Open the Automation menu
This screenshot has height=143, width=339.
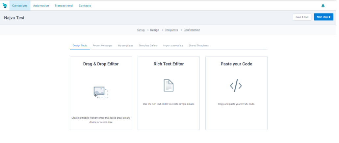[x=41, y=6]
